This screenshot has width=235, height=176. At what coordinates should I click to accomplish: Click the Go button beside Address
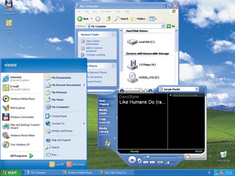click(x=171, y=26)
